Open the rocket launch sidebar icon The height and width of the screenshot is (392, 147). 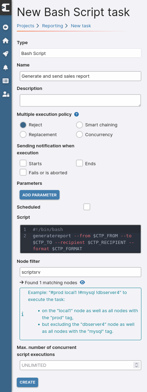point(6,54)
